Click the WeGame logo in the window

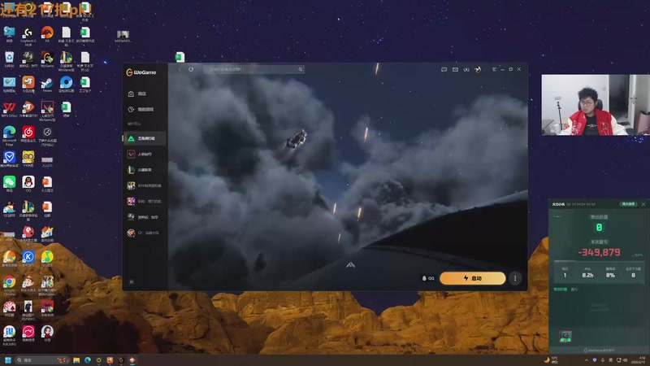click(x=141, y=72)
